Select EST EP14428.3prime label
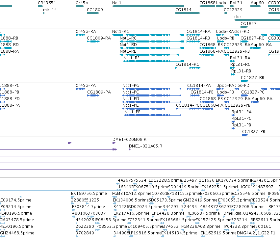 point(168,213)
